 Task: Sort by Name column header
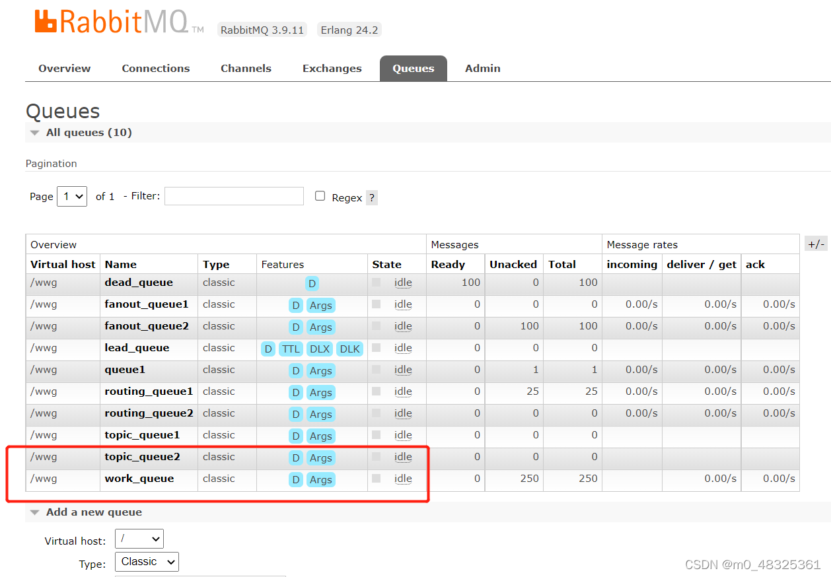click(x=121, y=264)
